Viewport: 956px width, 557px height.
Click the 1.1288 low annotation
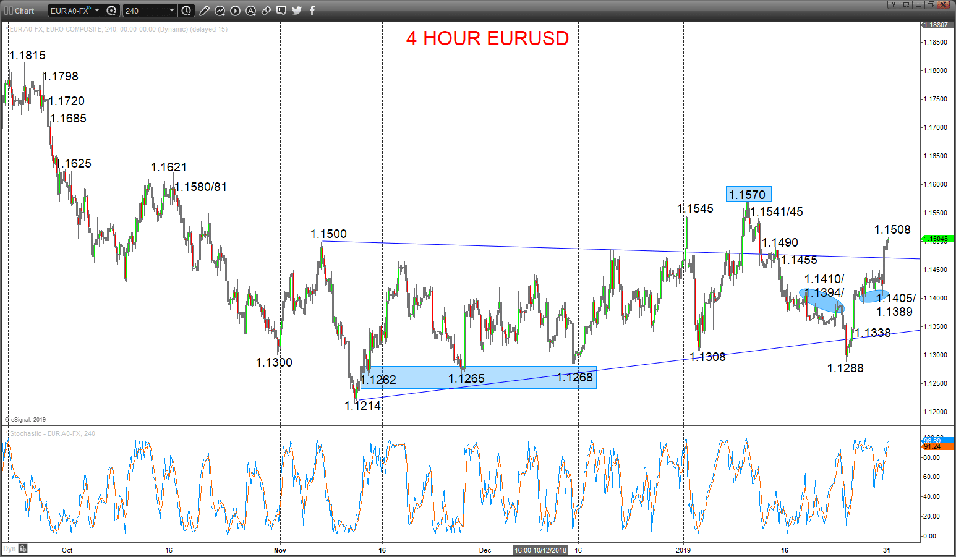coord(845,368)
